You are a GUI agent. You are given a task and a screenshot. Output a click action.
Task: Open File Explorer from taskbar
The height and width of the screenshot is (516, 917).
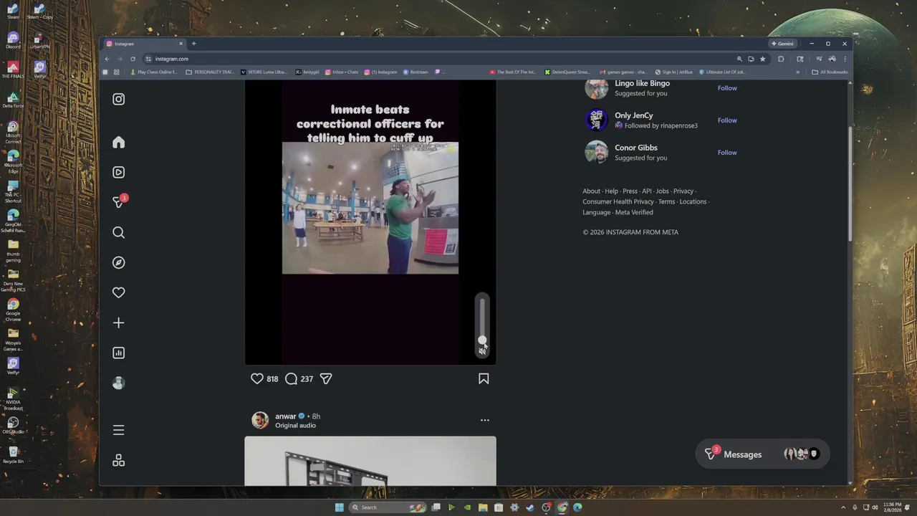pos(483,507)
